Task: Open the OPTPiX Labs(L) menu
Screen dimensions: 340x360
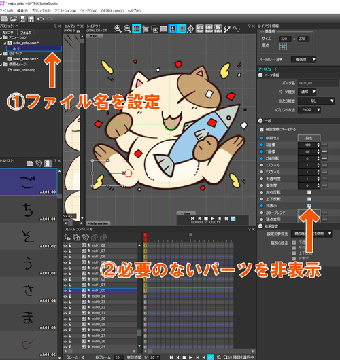Action: click(x=112, y=11)
